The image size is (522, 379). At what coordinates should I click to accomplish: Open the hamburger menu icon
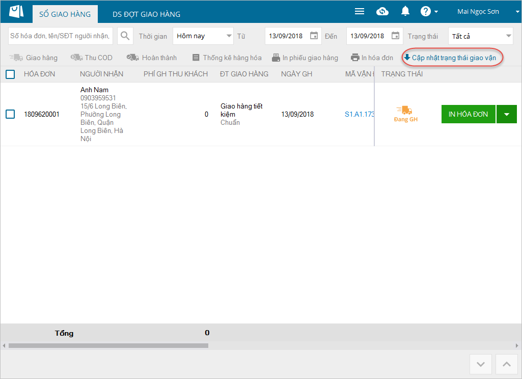[x=360, y=12]
